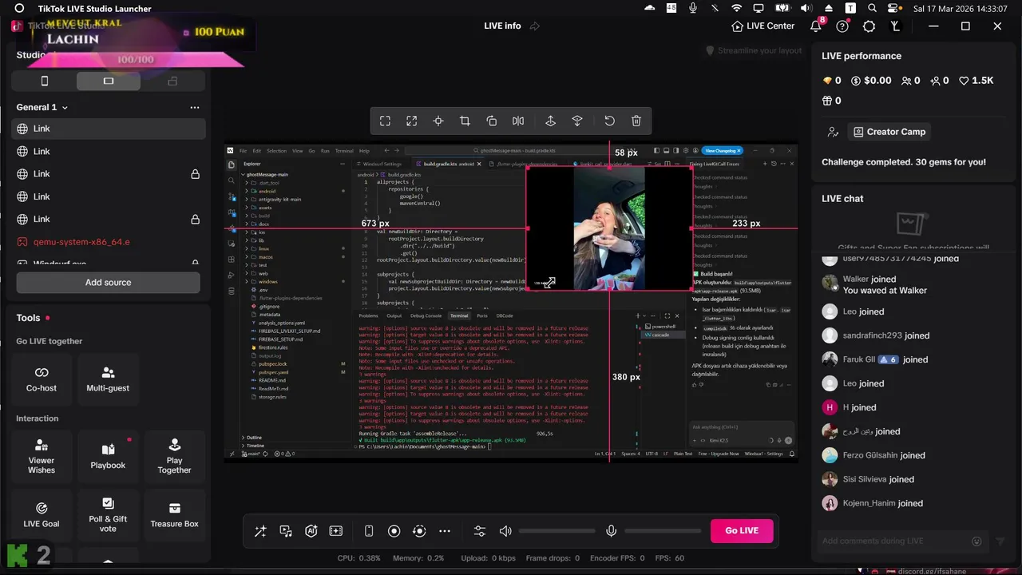Open scene more options next to General 1
Screen dimensions: 1022x575
(195, 107)
